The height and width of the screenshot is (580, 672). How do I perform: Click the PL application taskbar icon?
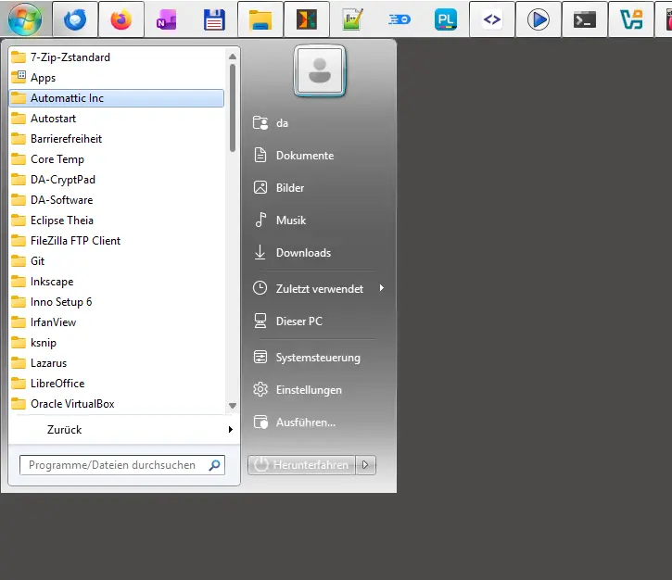tap(446, 19)
